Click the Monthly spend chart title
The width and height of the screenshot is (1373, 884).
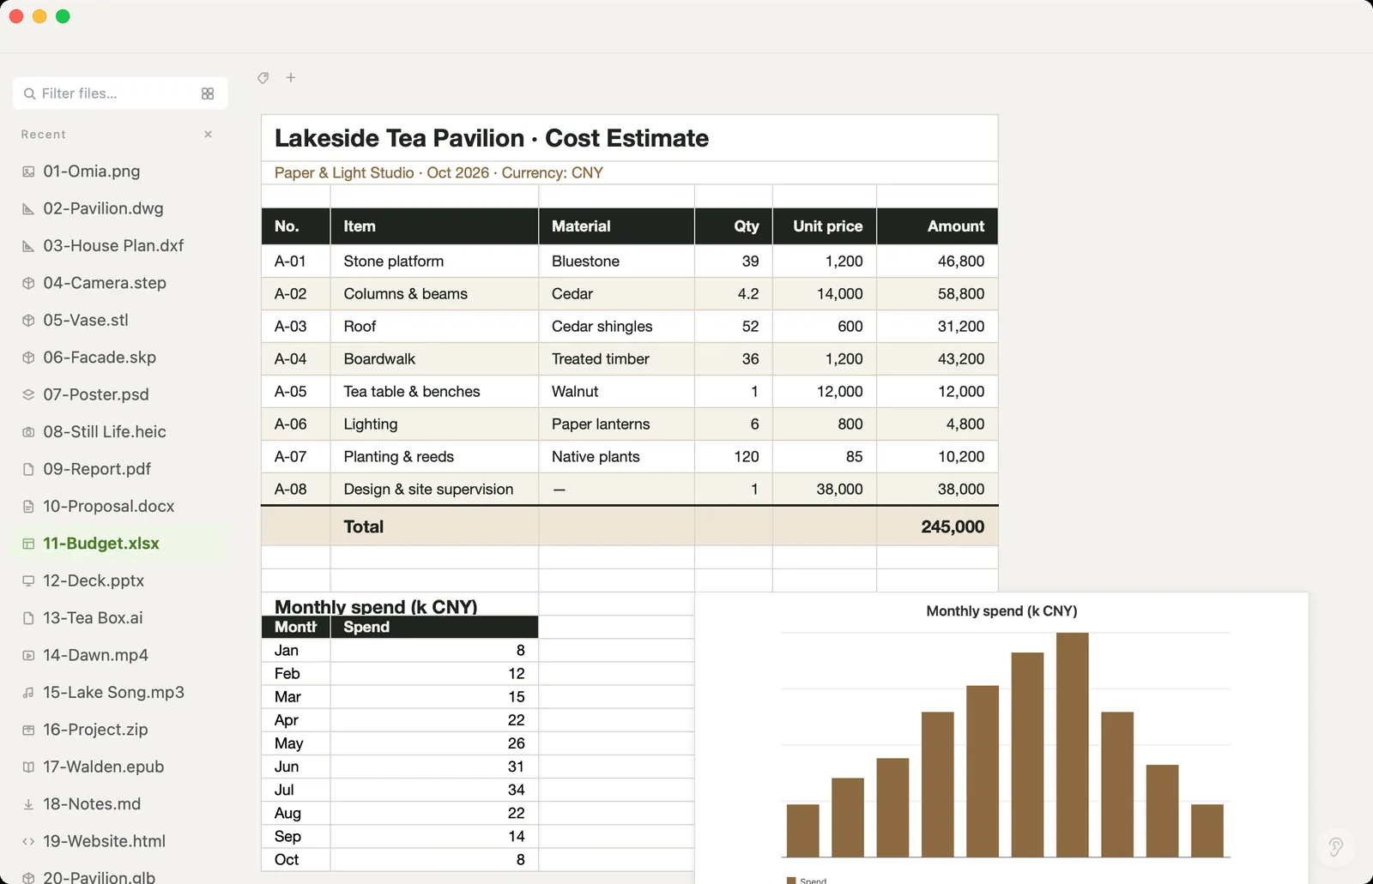pos(1001,611)
